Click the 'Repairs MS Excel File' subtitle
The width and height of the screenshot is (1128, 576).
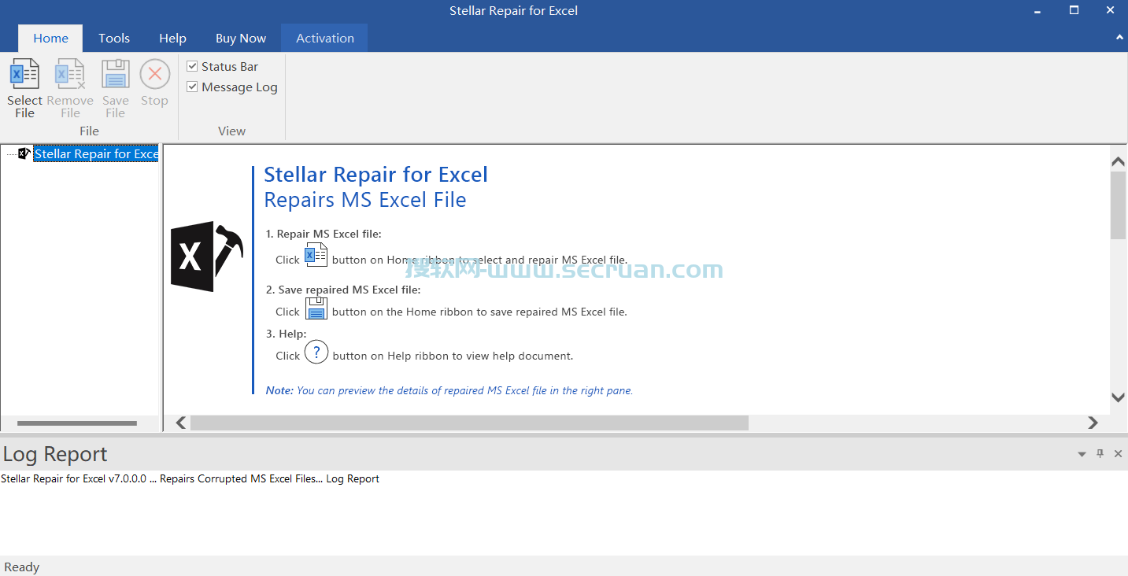pos(365,200)
